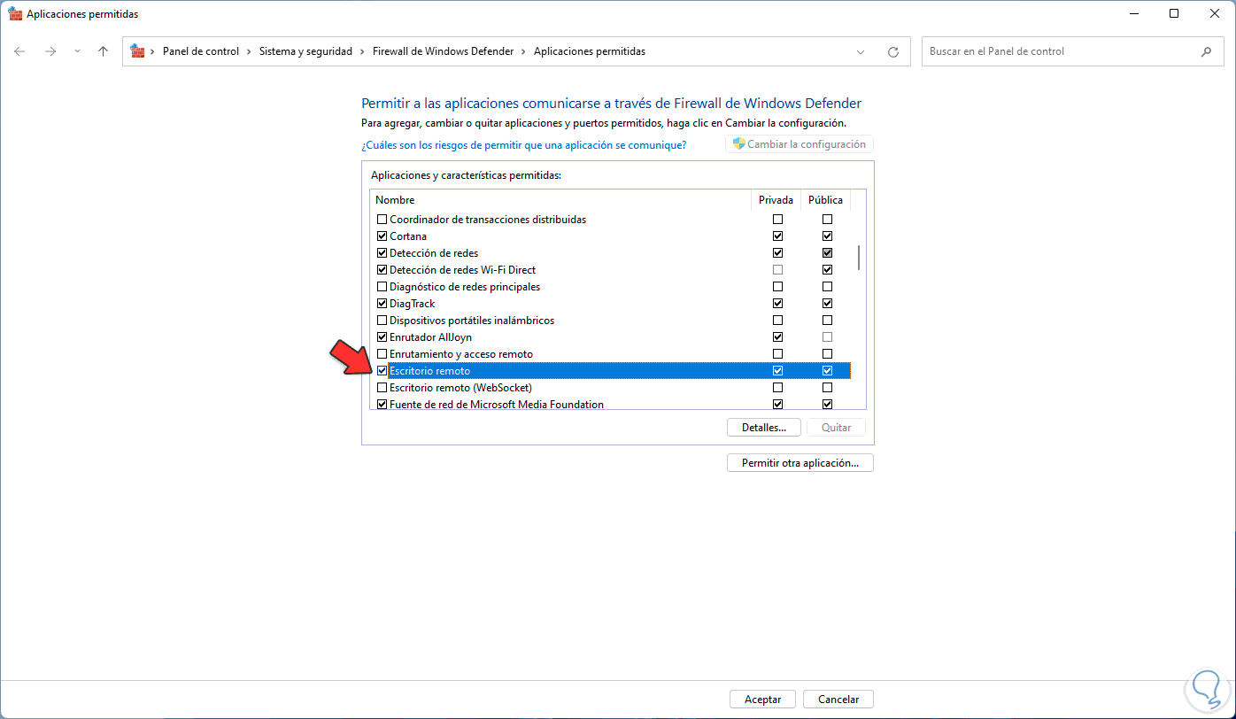Click the Pública column header
1236x719 pixels.
click(x=826, y=200)
